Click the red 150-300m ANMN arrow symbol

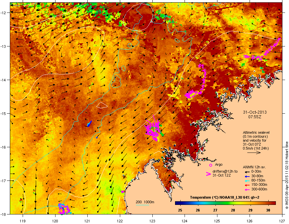(x=247, y=185)
